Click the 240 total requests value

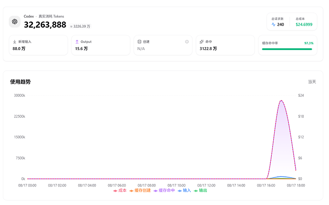280,24
